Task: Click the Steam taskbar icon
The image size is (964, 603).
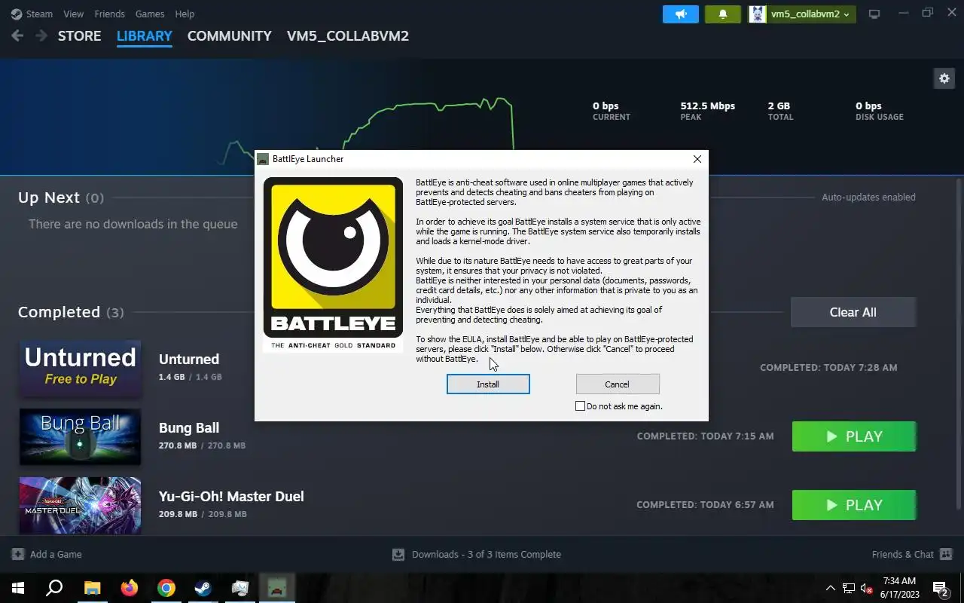Action: pos(203,588)
